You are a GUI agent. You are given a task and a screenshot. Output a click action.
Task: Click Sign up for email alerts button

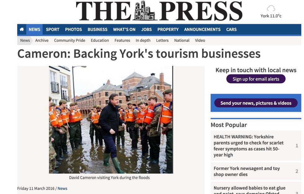[256, 79]
